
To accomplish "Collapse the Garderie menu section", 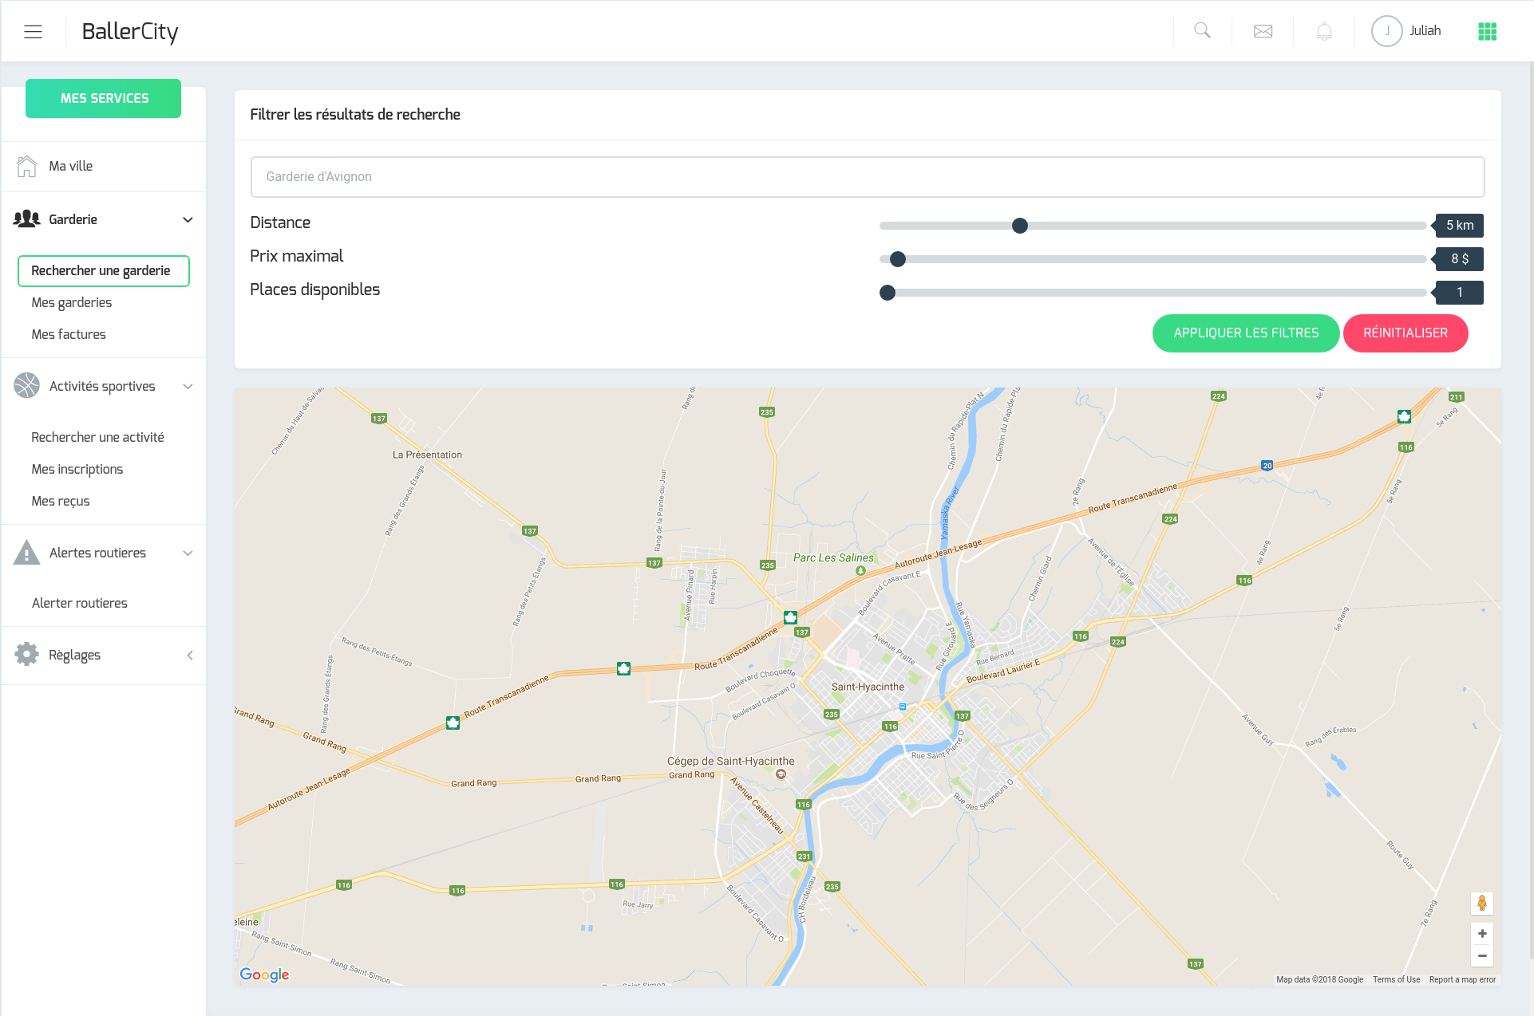I will 188,220.
